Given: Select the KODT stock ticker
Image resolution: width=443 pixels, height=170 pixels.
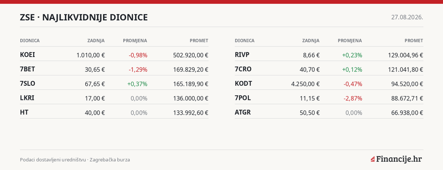Looking at the screenshot, I should pos(243,83).
